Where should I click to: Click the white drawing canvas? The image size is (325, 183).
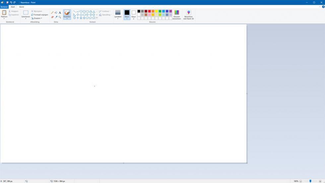click(123, 93)
